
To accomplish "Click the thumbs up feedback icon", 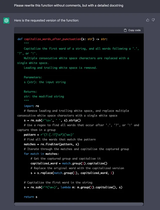I will click(x=147, y=20).
